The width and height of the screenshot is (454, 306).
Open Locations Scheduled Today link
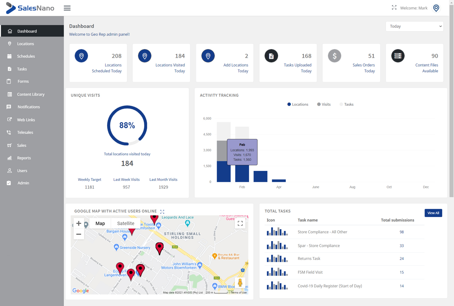[x=107, y=68]
